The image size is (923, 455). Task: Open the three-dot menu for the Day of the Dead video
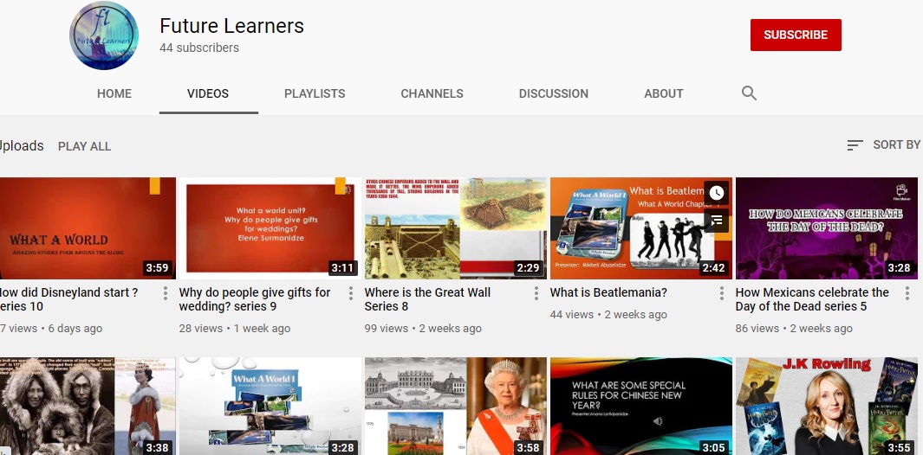coord(907,293)
